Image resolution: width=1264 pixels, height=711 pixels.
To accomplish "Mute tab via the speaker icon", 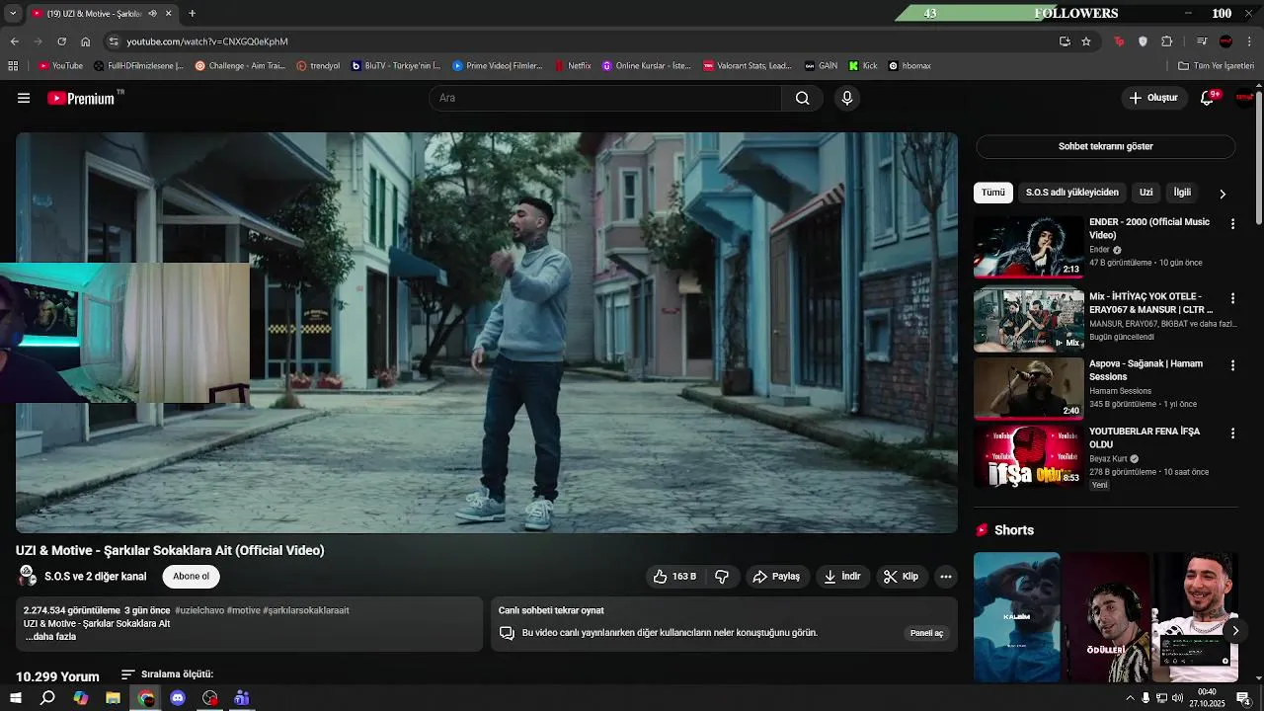I will point(152,13).
